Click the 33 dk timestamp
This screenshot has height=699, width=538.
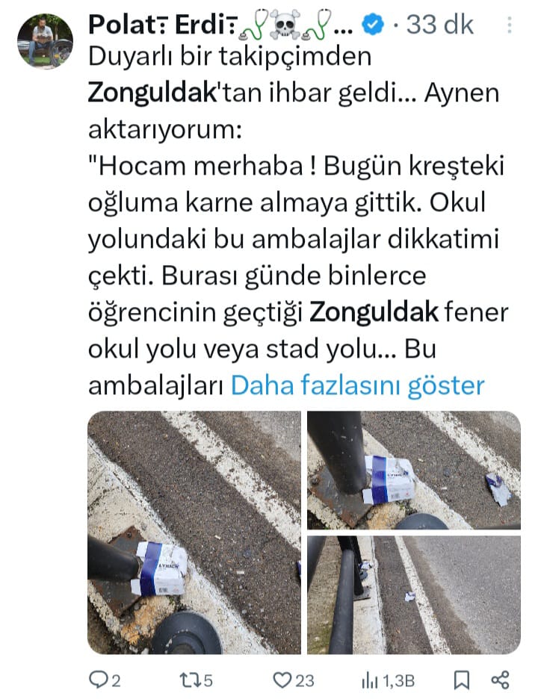point(439,25)
